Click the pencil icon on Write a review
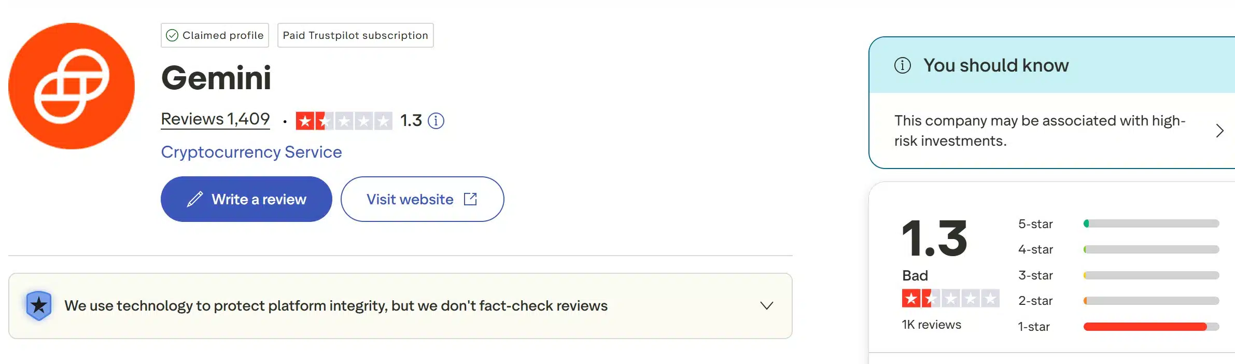Screen dimensions: 1235x364 coord(195,199)
